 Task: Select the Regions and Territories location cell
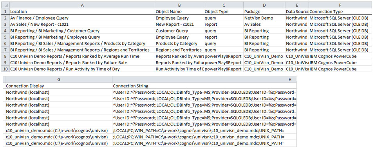82,50
